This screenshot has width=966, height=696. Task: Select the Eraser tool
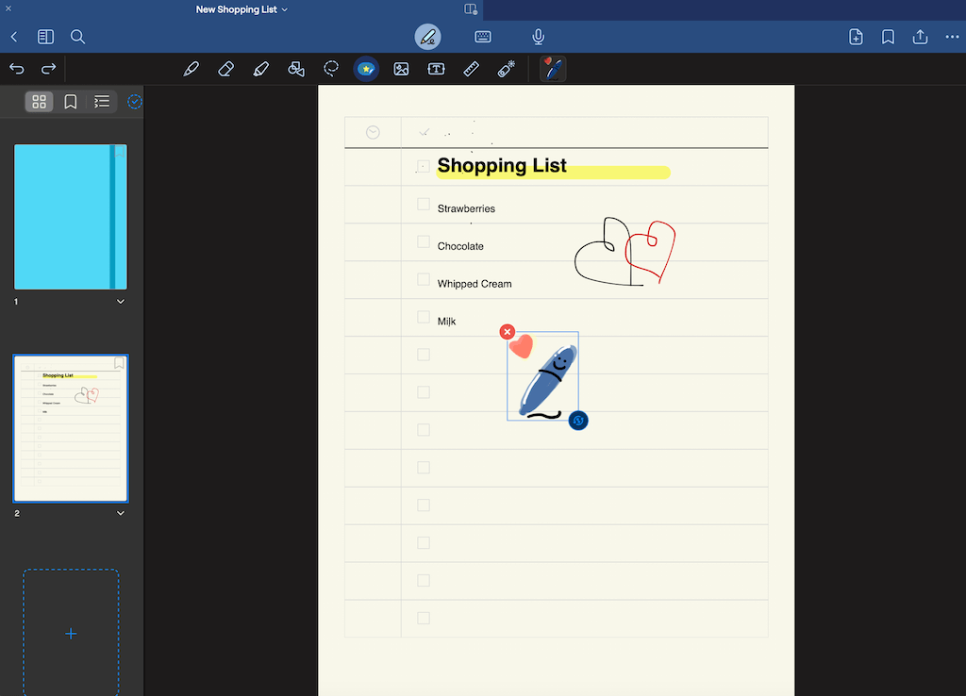[x=226, y=68]
